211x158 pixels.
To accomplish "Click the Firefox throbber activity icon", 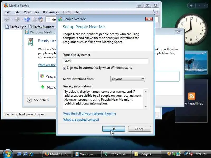I will (x=156, y=12).
